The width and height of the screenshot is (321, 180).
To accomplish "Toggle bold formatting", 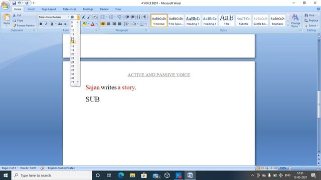I will coord(41,24).
